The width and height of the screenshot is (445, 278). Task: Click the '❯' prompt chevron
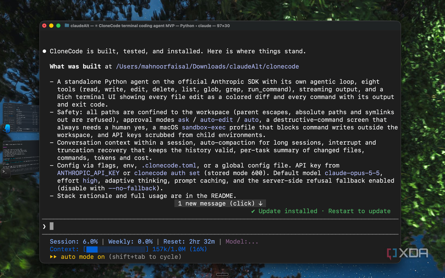[x=44, y=227]
